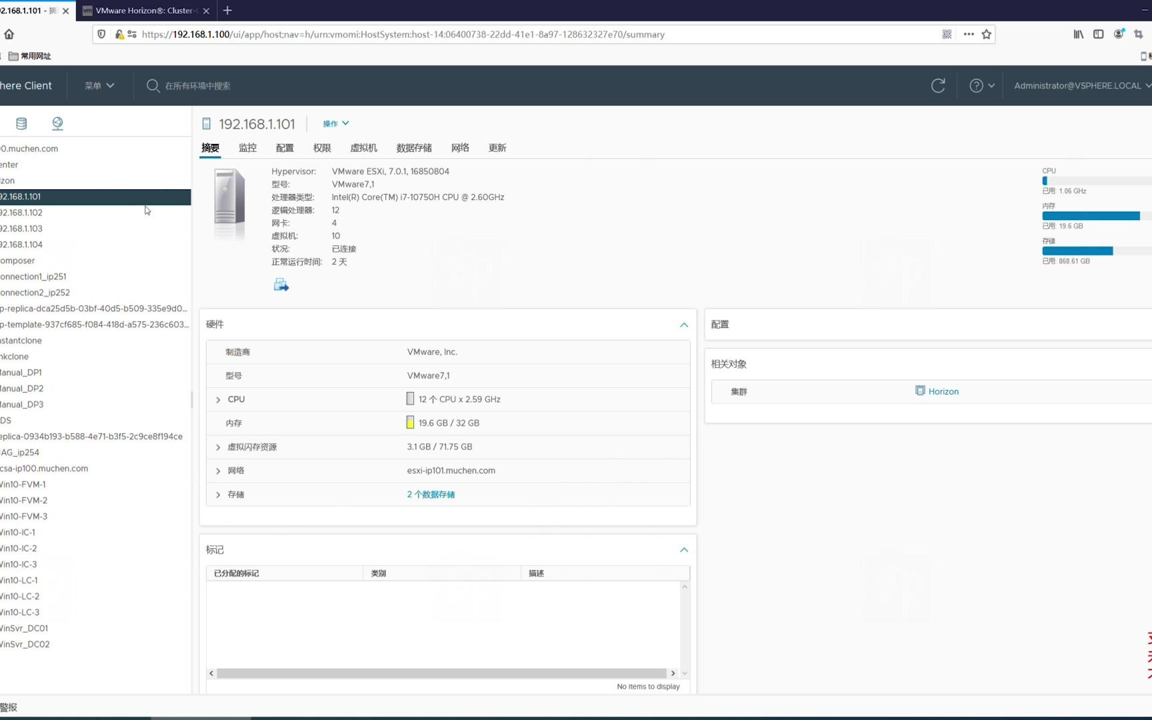
Task: Expand the 虚拟闪存资源 row
Action: pos(218,447)
